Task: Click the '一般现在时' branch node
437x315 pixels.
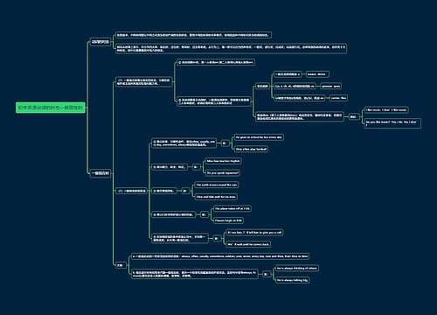Action: click(101, 173)
